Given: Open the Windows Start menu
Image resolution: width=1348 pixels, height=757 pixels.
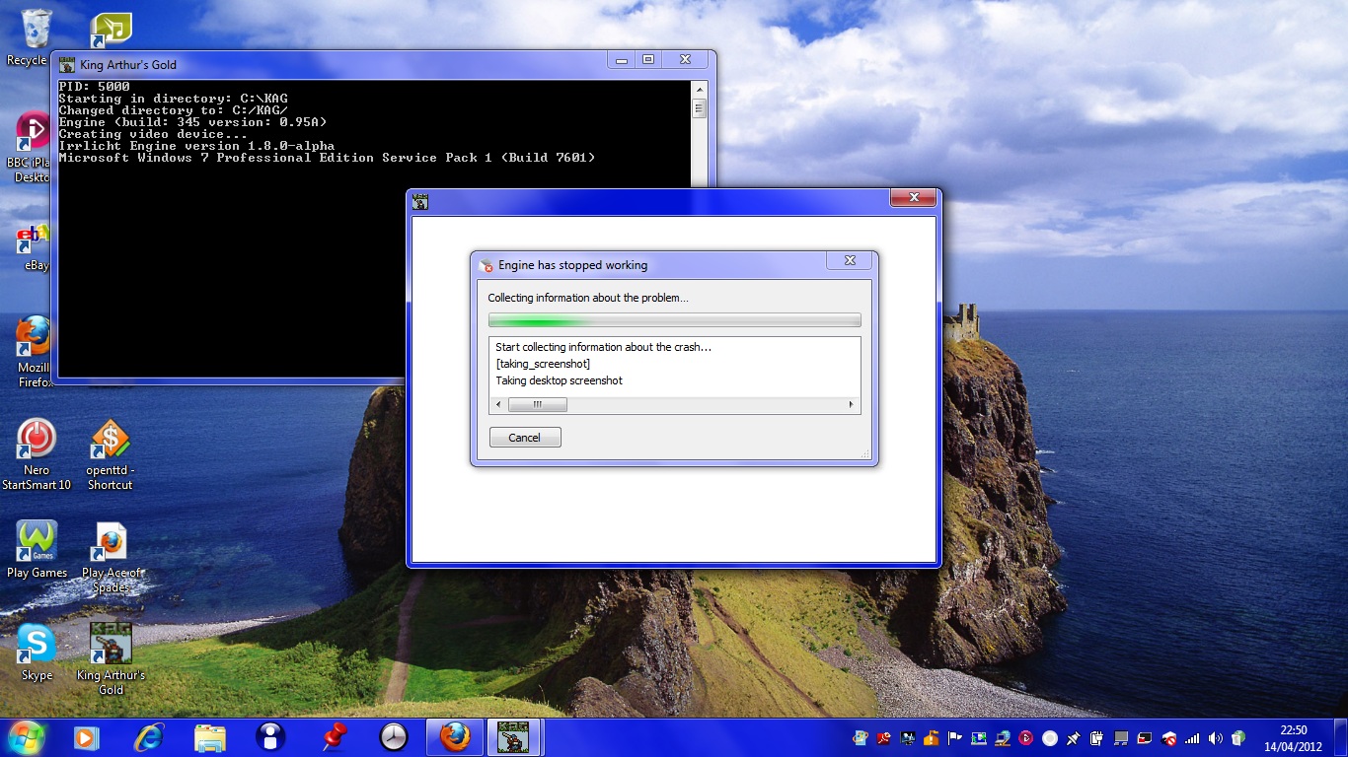Looking at the screenshot, I should (26, 737).
